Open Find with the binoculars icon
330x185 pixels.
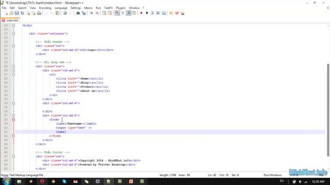coord(78,13)
